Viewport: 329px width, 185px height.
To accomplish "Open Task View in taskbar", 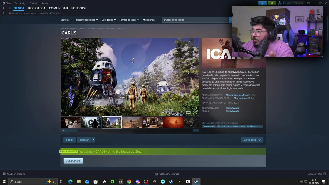I will (x=62, y=182).
